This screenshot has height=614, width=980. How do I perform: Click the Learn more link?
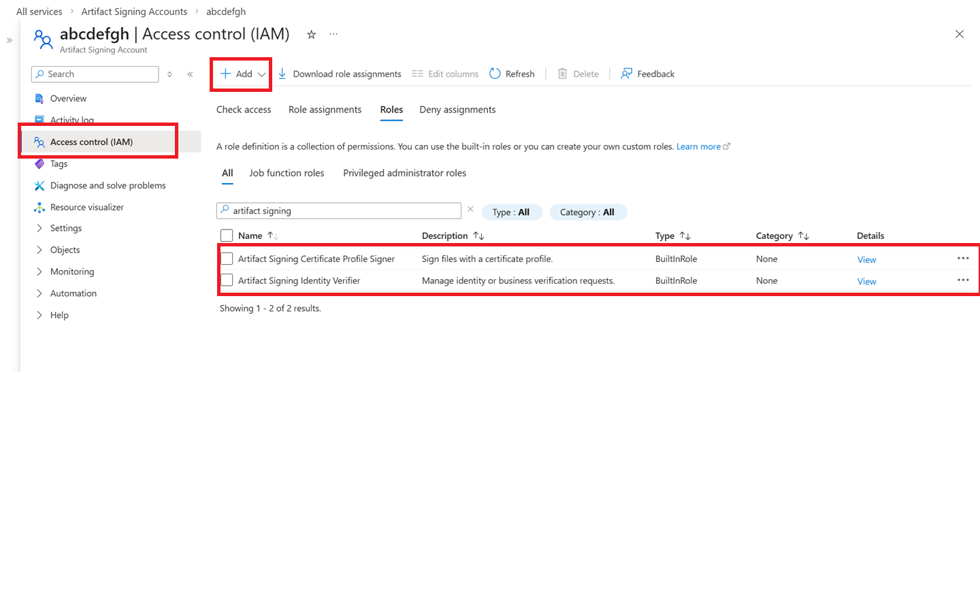coord(699,146)
